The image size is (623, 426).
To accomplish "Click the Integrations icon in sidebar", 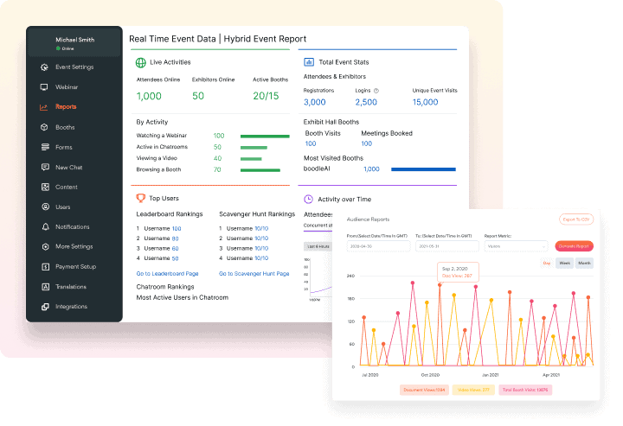I will [x=44, y=306].
